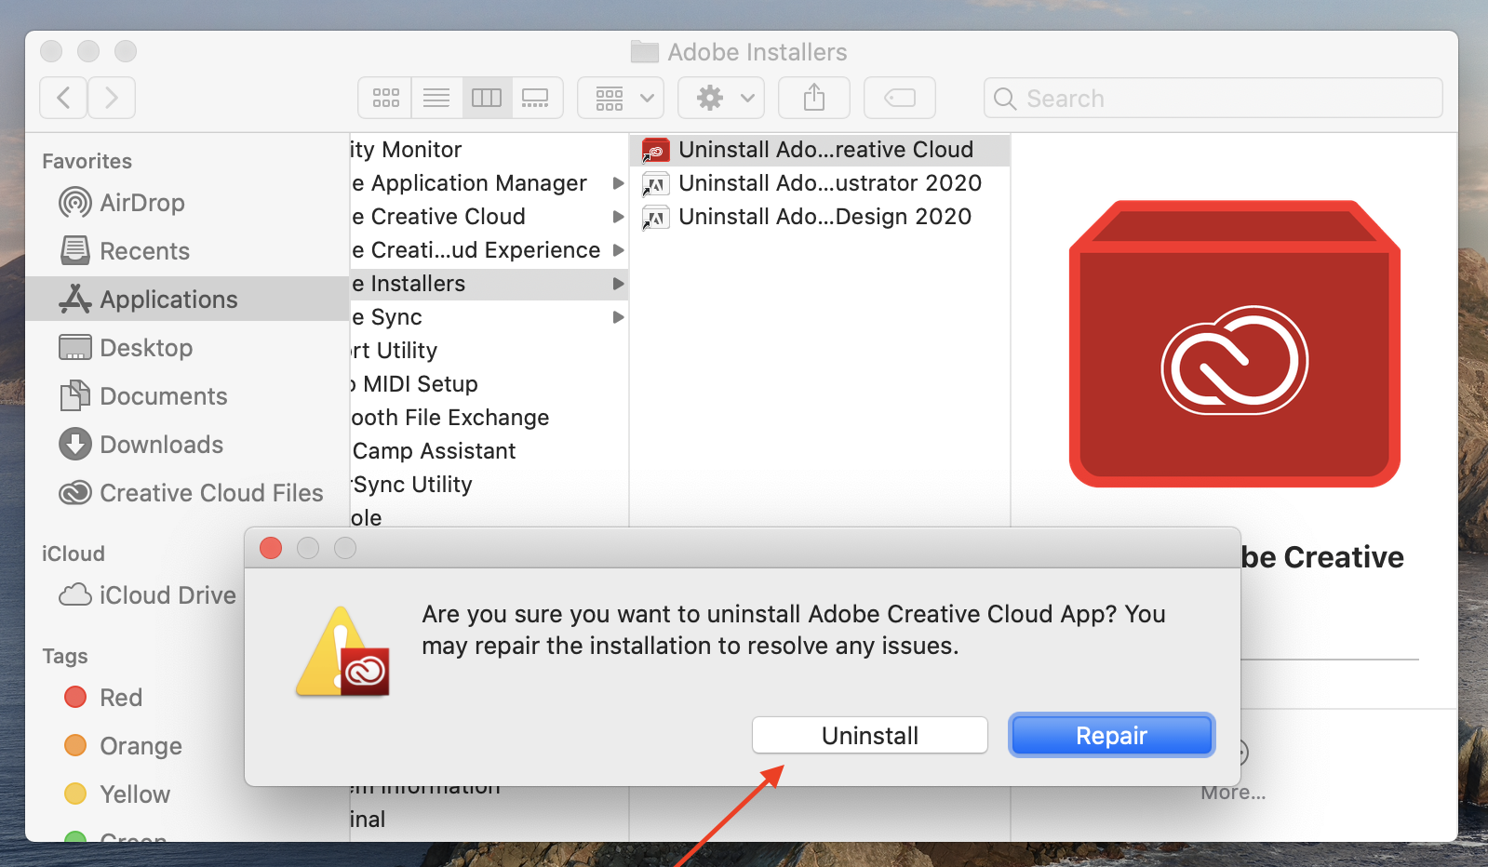Viewport: 1488px width, 867px height.
Task: Select Applications in the sidebar
Action: 187,300
